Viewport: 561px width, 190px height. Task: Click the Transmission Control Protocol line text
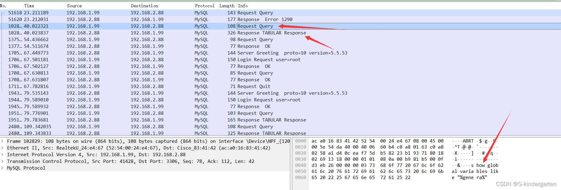[x=131, y=161]
